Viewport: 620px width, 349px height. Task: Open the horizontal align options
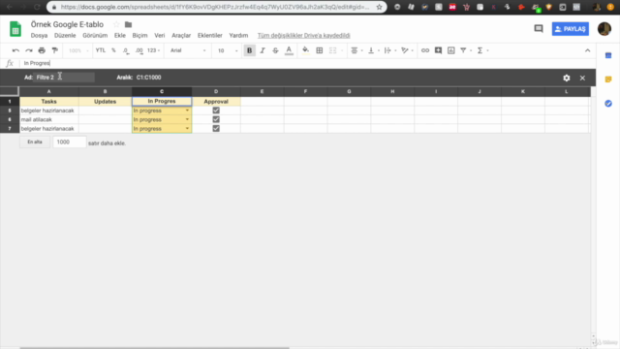coord(356,50)
